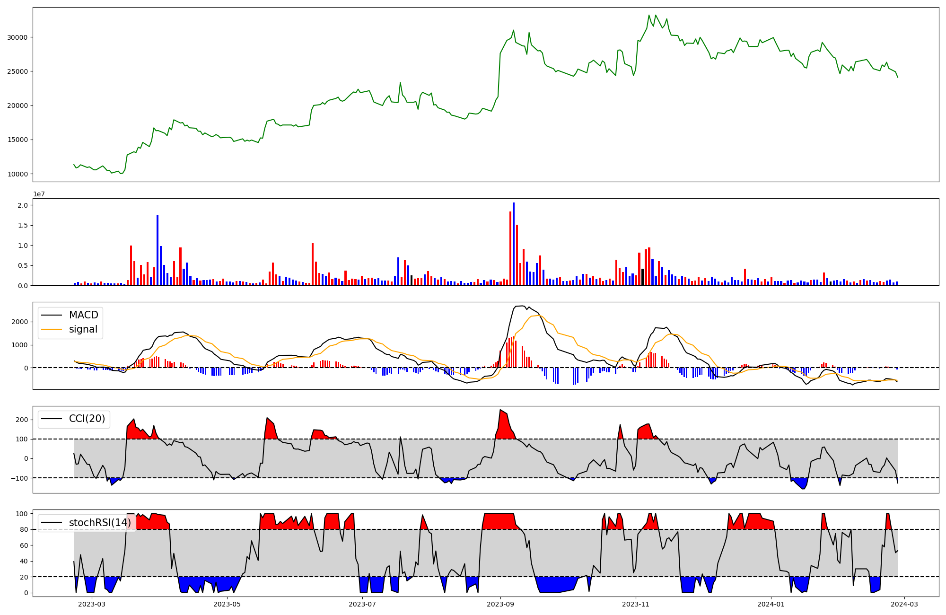Click the orange signal line swatch in legend
946x615 pixels.
pos(52,330)
